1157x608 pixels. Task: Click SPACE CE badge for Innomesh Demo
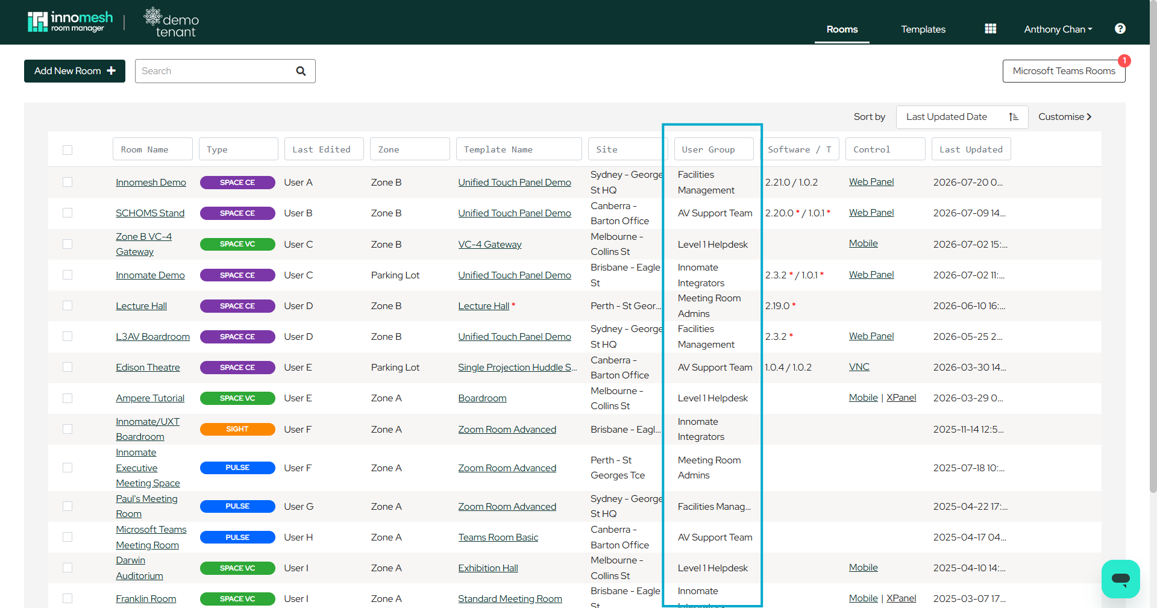237,183
